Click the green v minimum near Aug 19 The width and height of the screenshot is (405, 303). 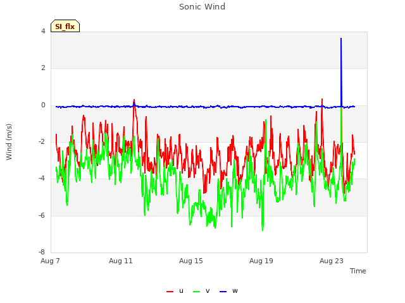coord(263,230)
